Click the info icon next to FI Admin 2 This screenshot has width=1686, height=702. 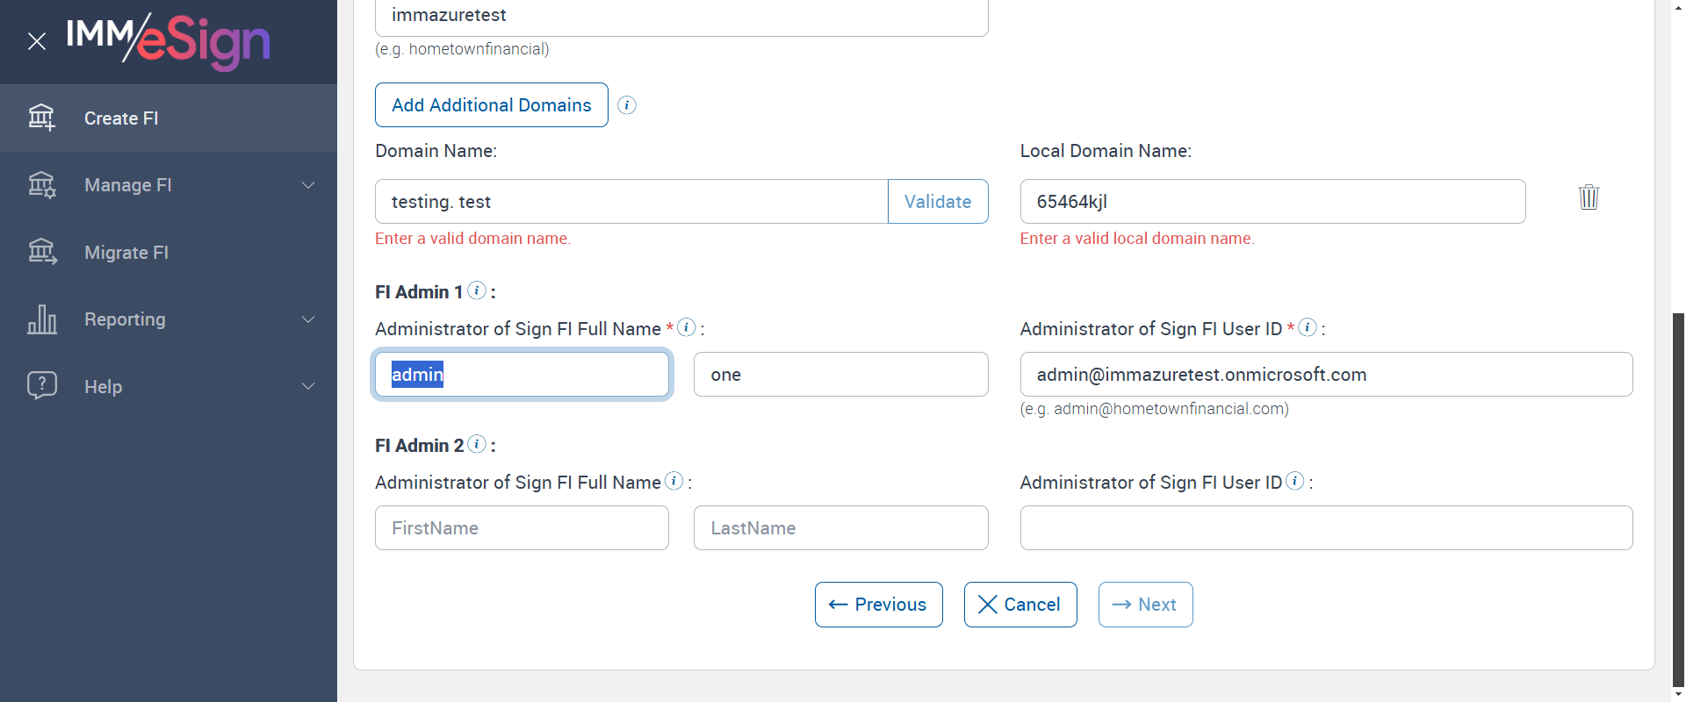[x=477, y=444]
